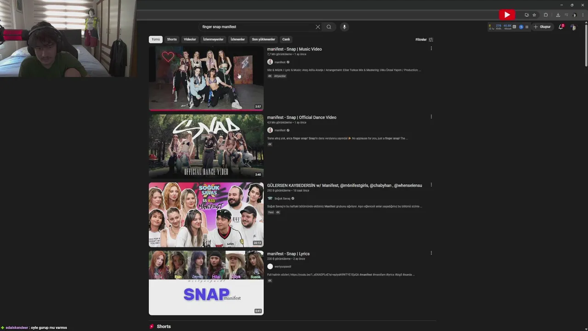Click title 'manifest - Snap | Lyrics'
Screen dimensions: 588x331
[x=288, y=254]
